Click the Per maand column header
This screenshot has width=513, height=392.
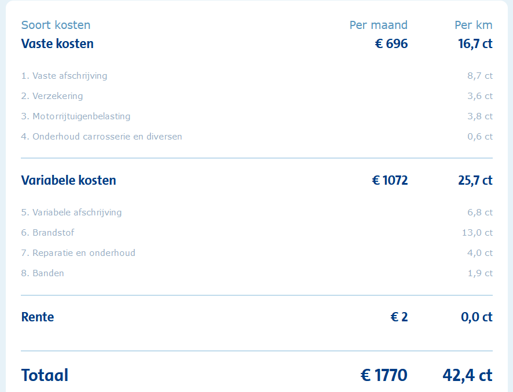[378, 25]
